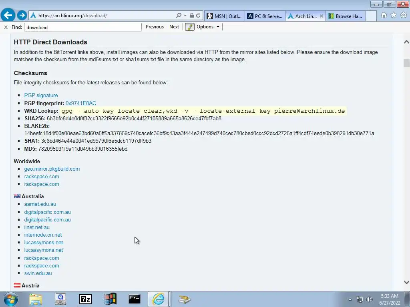Open aarnet.edu.au mirror link
The image size is (410, 307).
coord(40,204)
